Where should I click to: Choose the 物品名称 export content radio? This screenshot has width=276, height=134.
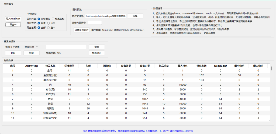53,19
